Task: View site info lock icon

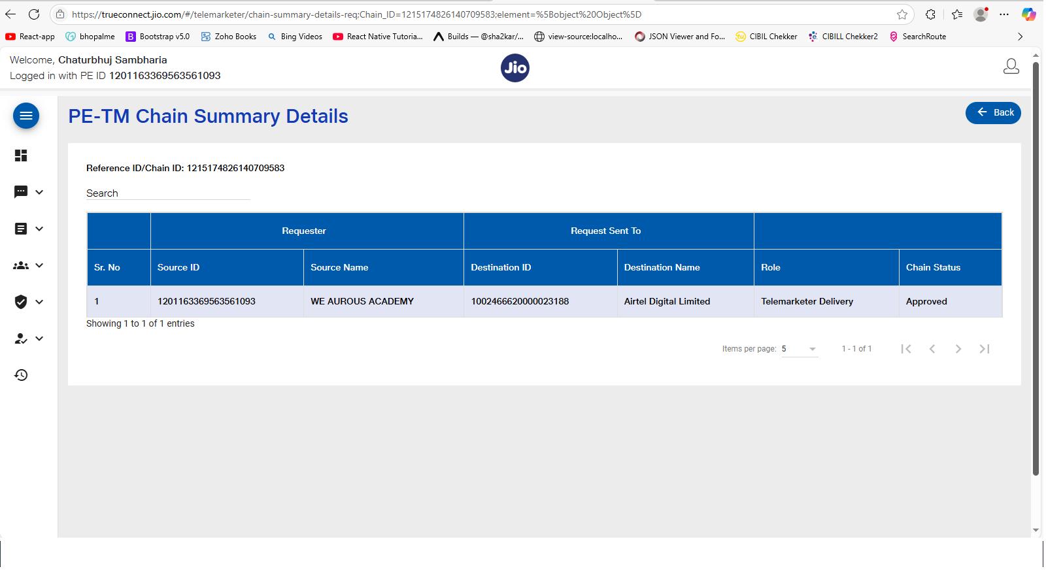Action: (60, 14)
